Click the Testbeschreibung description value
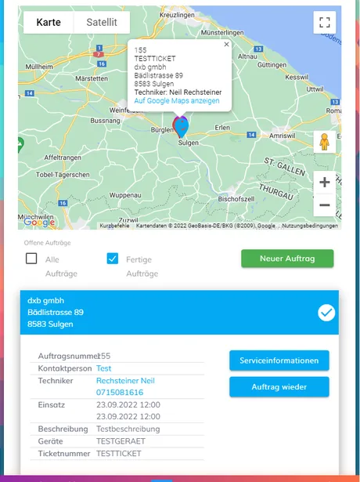The height and width of the screenshot is (482, 360). [128, 429]
